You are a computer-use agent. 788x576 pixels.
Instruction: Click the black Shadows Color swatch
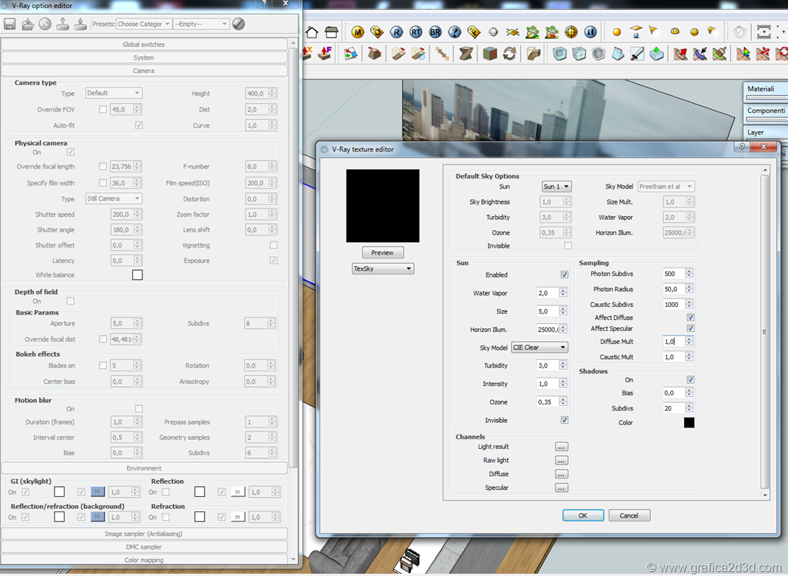point(689,422)
